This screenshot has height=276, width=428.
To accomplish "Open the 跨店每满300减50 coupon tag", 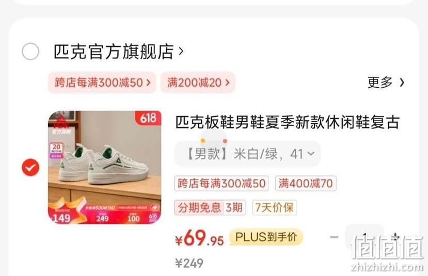I will (102, 83).
